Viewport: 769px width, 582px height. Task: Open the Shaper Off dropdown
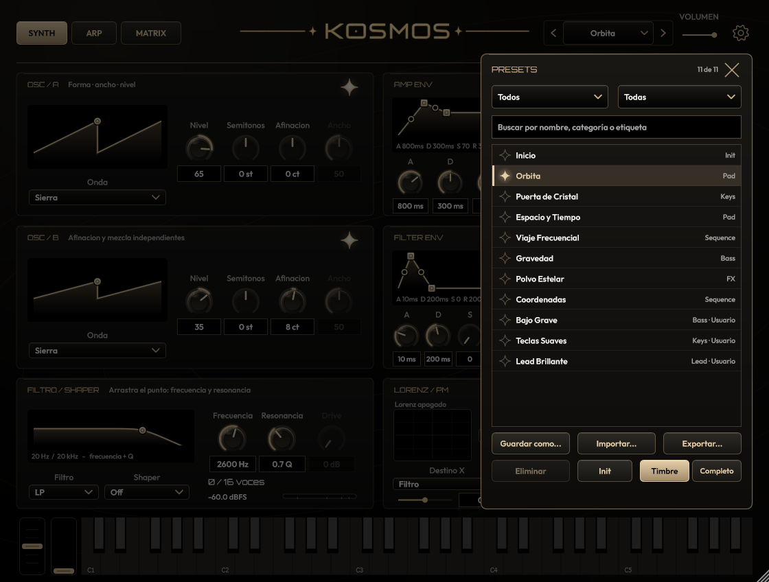(x=147, y=492)
